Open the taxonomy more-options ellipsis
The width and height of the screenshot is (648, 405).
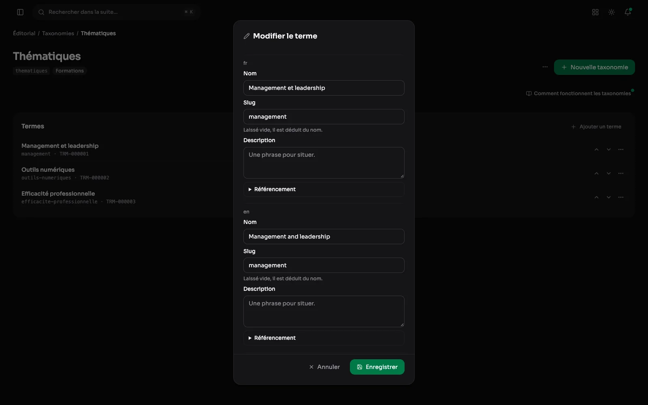pyautogui.click(x=545, y=67)
